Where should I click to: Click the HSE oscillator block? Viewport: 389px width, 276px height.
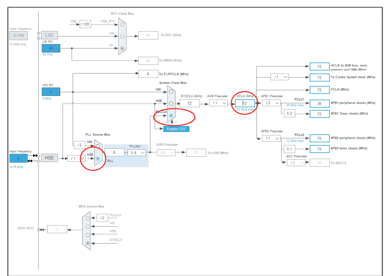pos(49,158)
